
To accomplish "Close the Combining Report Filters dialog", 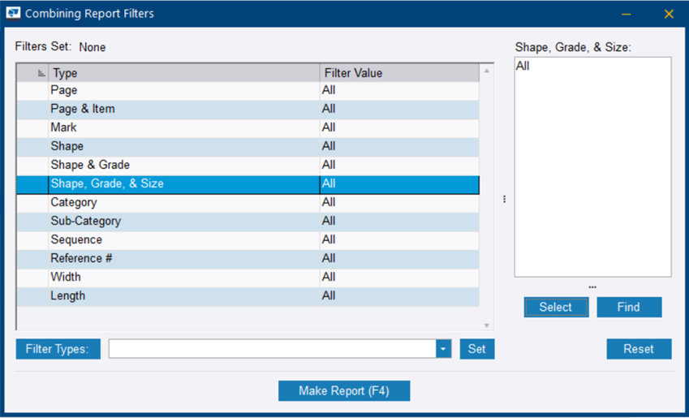I will [x=669, y=14].
